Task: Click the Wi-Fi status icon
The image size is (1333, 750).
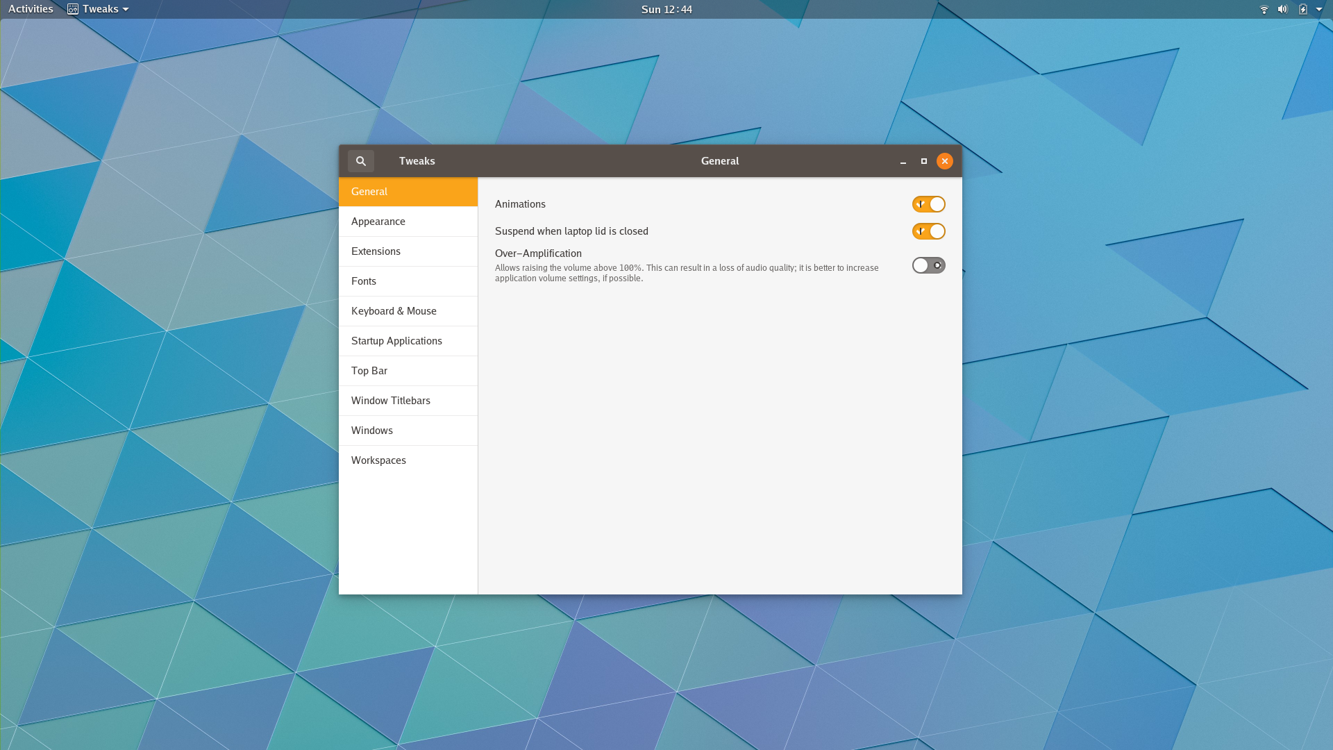Action: pyautogui.click(x=1263, y=9)
